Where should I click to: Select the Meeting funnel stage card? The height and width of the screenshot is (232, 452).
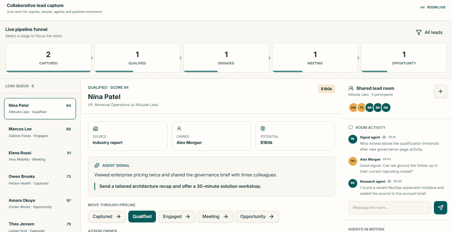[x=315, y=57]
